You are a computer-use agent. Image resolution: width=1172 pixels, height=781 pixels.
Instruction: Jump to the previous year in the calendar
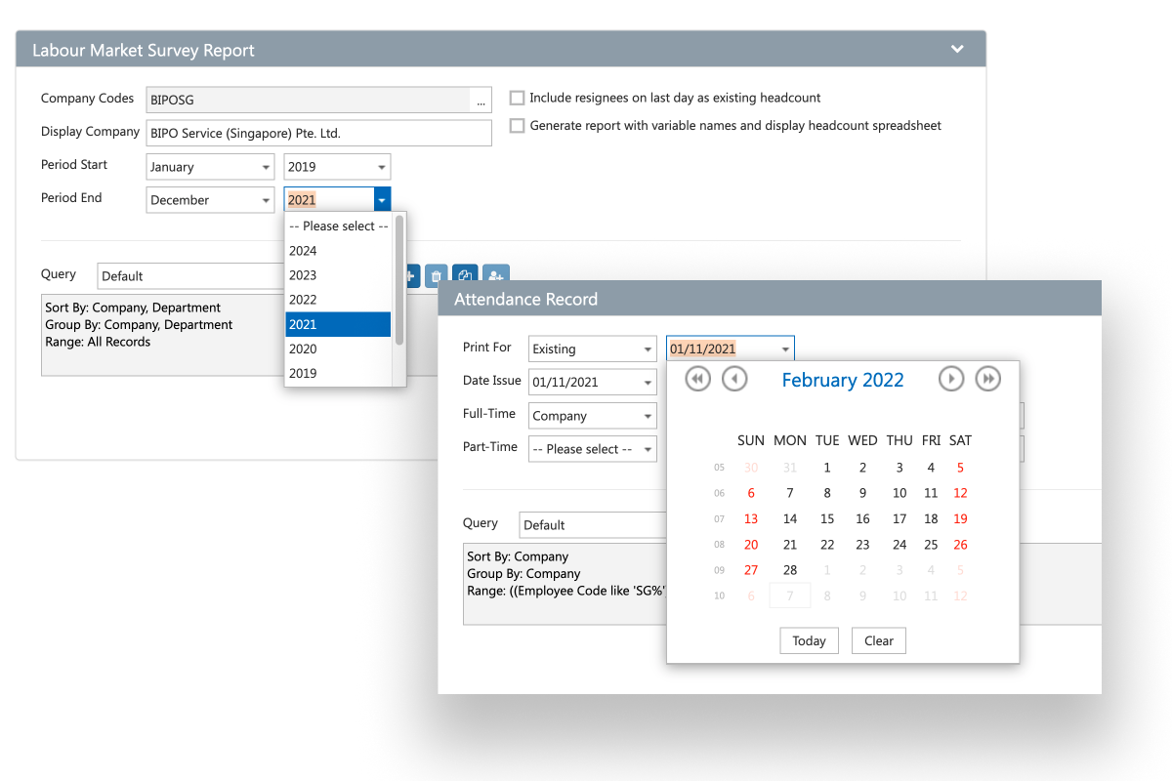697,379
